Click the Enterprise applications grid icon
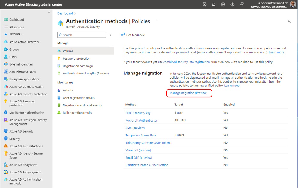The height and width of the screenshot is (188, 298). coord(6,79)
